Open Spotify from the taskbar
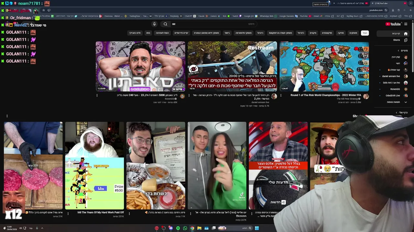This screenshot has width=414, height=232. coord(178,228)
